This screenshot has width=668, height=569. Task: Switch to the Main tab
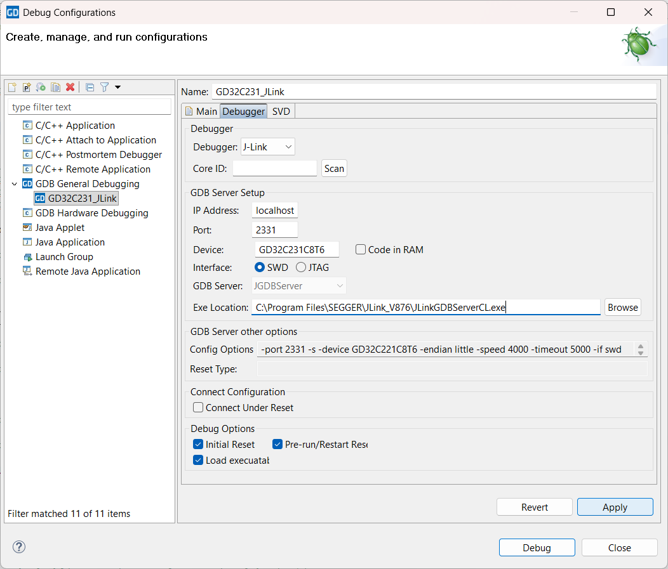[x=201, y=112]
